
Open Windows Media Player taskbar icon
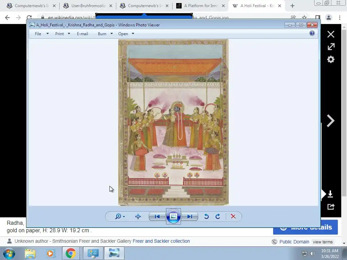coord(50,253)
